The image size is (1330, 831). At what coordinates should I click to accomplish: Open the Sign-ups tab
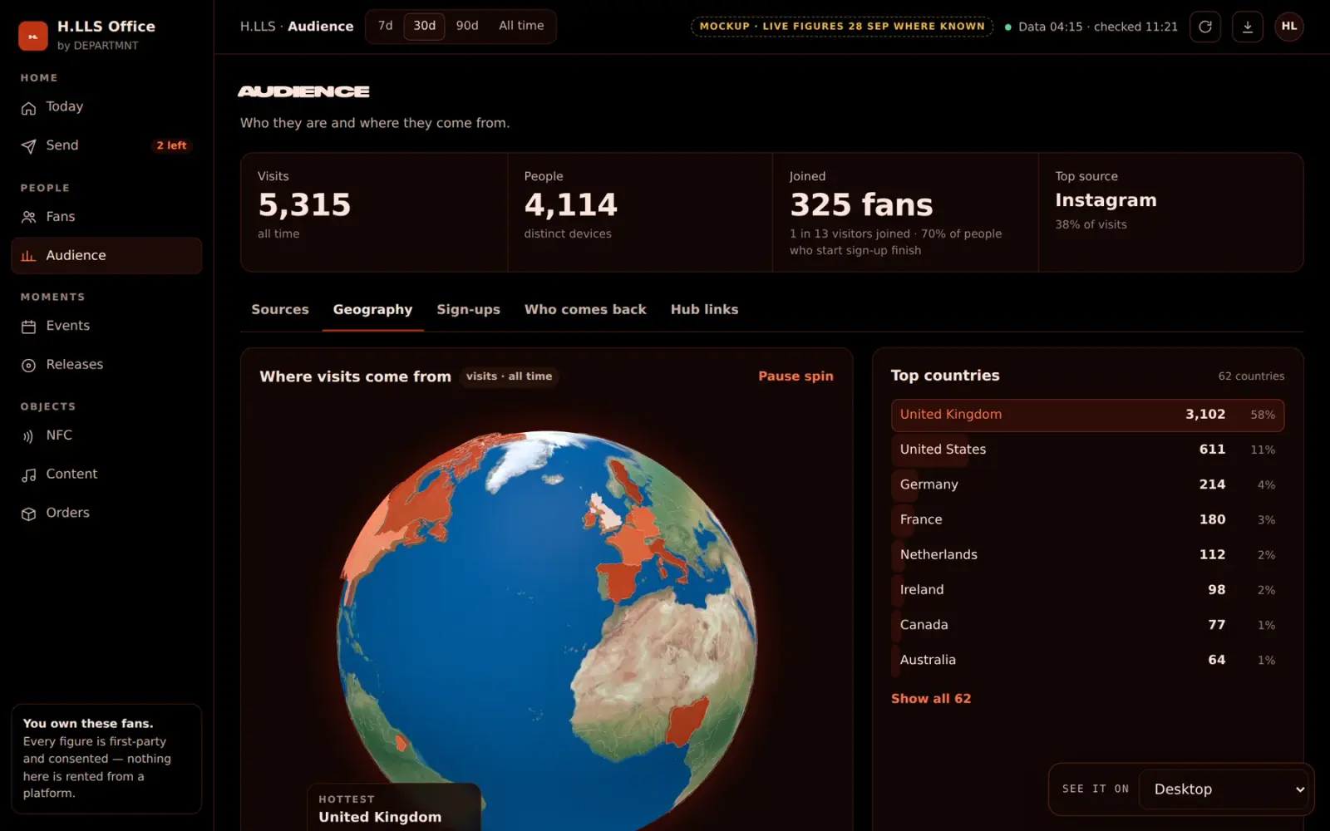pos(468,310)
